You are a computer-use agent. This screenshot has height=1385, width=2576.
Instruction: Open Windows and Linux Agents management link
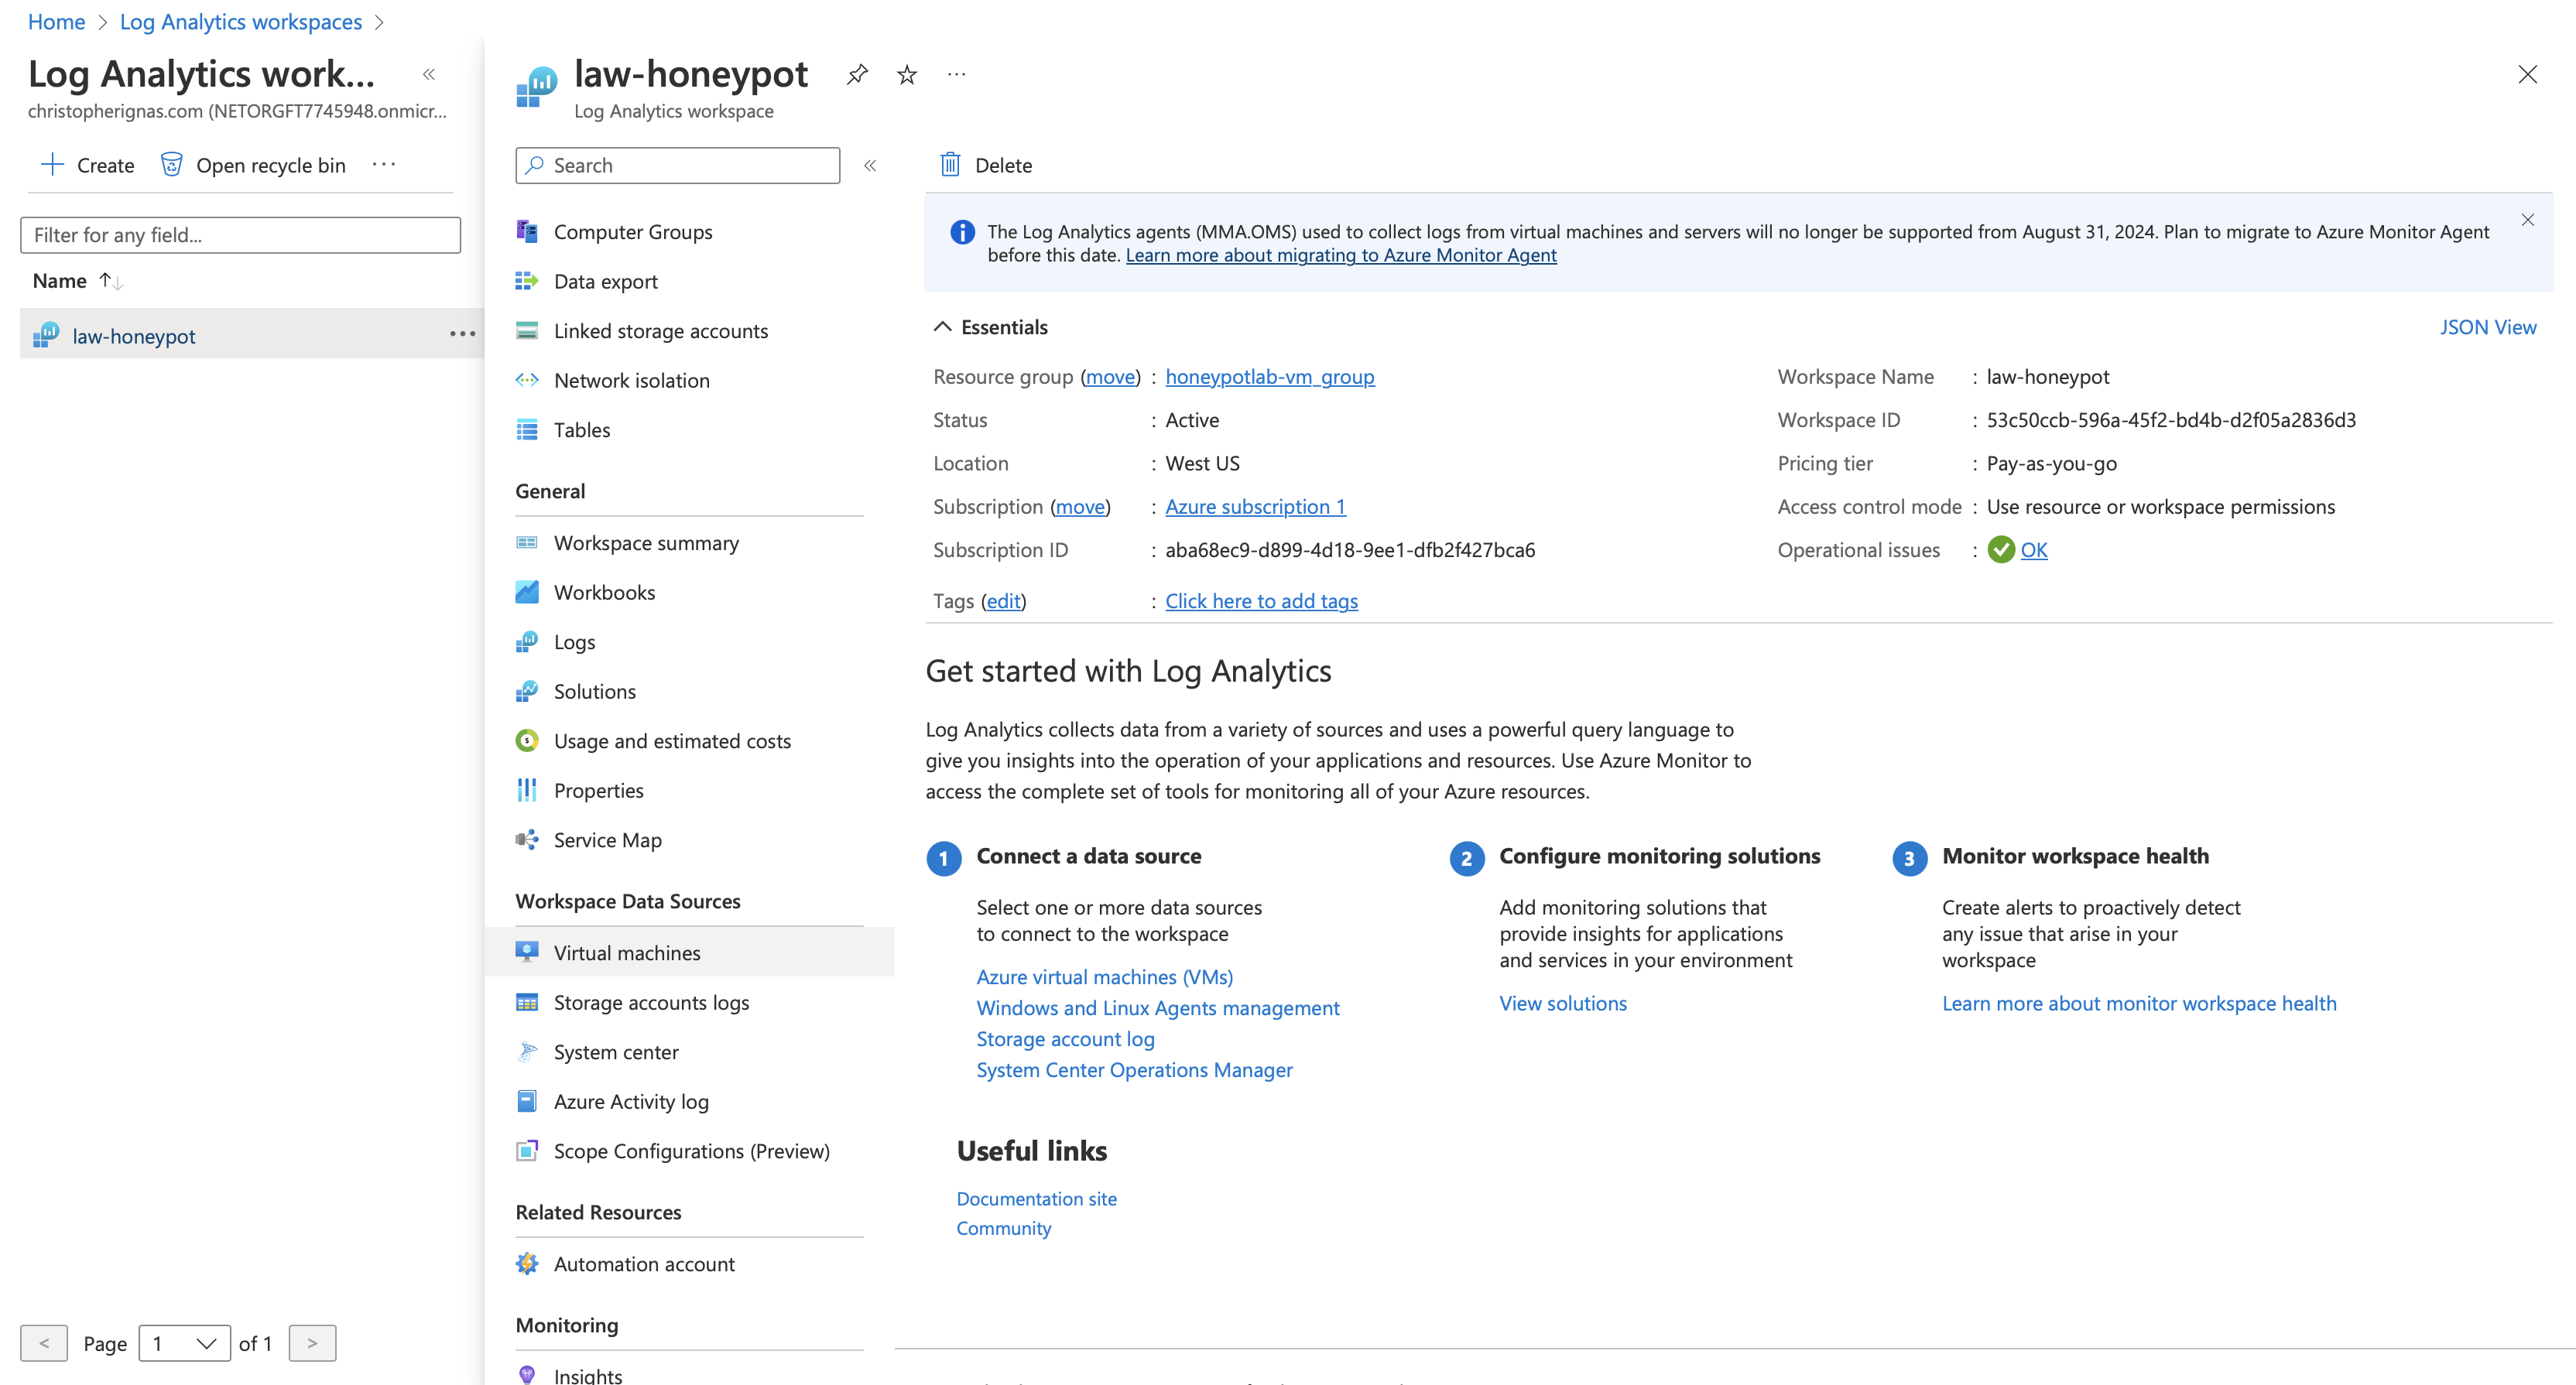point(1158,1007)
